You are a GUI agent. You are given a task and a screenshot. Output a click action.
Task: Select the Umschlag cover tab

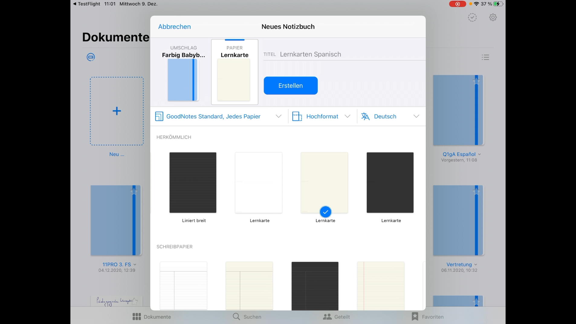pyautogui.click(x=183, y=72)
